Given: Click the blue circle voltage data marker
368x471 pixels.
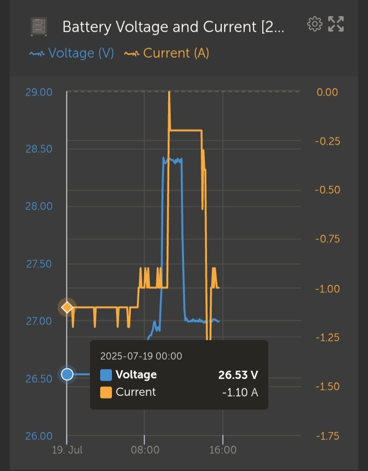Looking at the screenshot, I should point(67,374).
